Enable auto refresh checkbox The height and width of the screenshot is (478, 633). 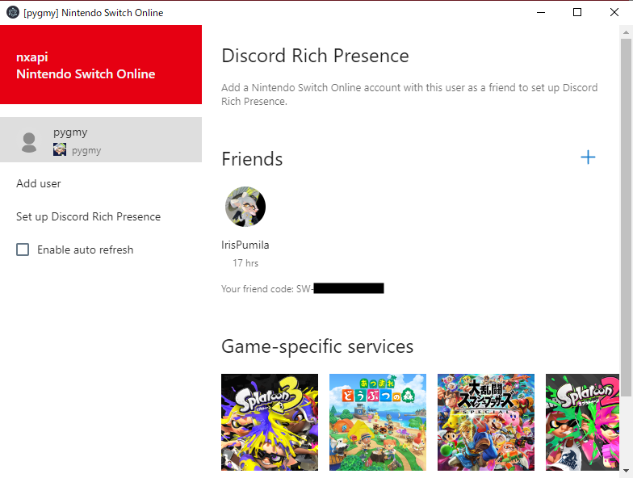[23, 249]
